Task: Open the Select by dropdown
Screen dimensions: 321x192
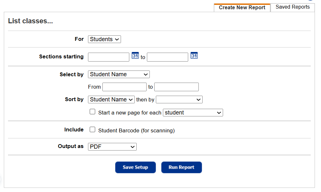Action: 119,74
